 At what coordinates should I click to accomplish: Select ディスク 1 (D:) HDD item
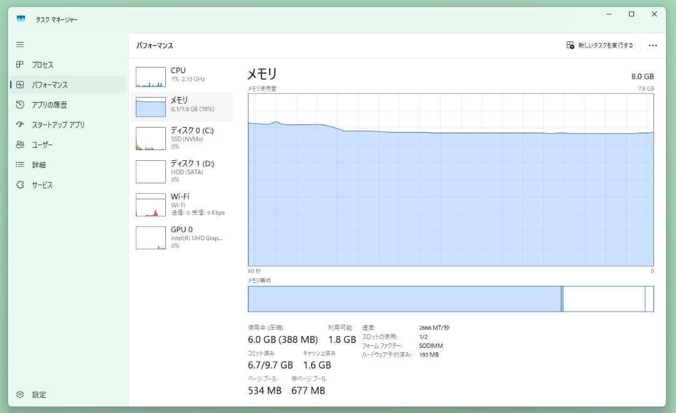pyautogui.click(x=182, y=171)
